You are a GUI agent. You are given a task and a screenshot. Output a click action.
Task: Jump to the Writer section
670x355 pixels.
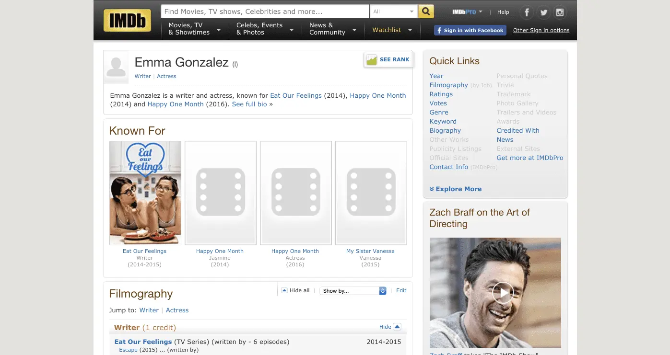[x=149, y=310]
